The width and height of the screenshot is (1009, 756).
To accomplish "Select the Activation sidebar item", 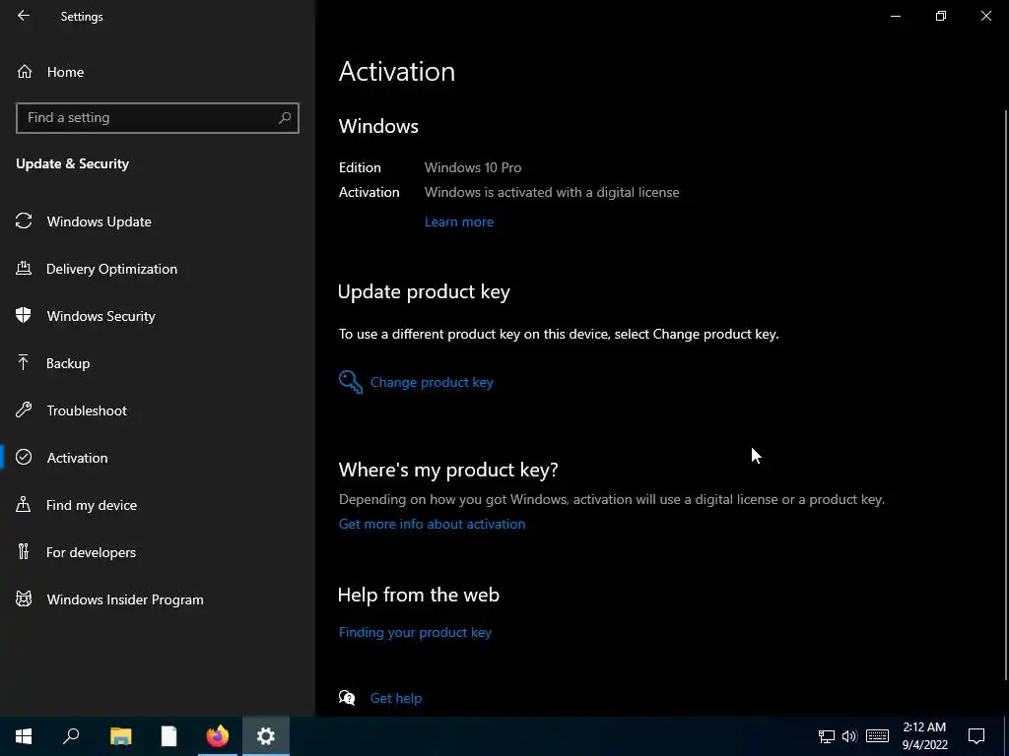I will pyautogui.click(x=158, y=458).
